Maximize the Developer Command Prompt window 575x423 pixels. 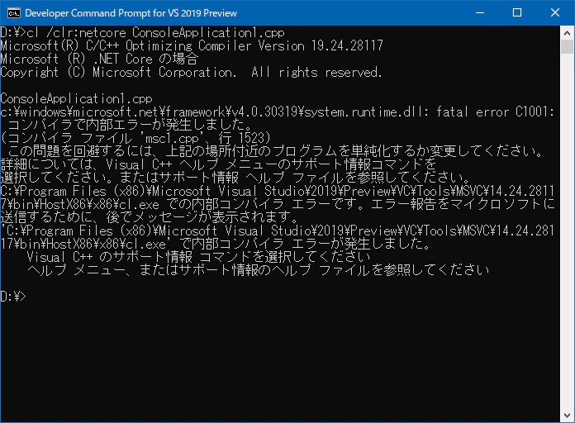pyautogui.click(x=517, y=13)
